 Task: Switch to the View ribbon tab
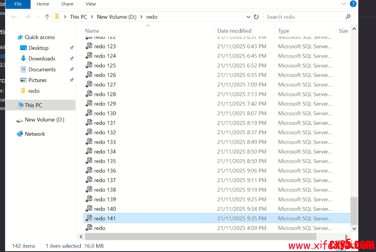90,4
